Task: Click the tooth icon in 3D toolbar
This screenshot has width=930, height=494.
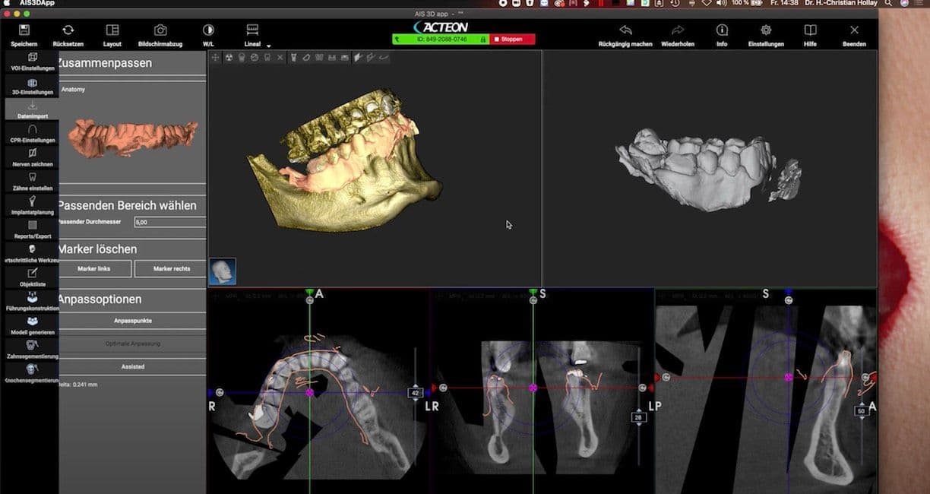Action: [267, 57]
